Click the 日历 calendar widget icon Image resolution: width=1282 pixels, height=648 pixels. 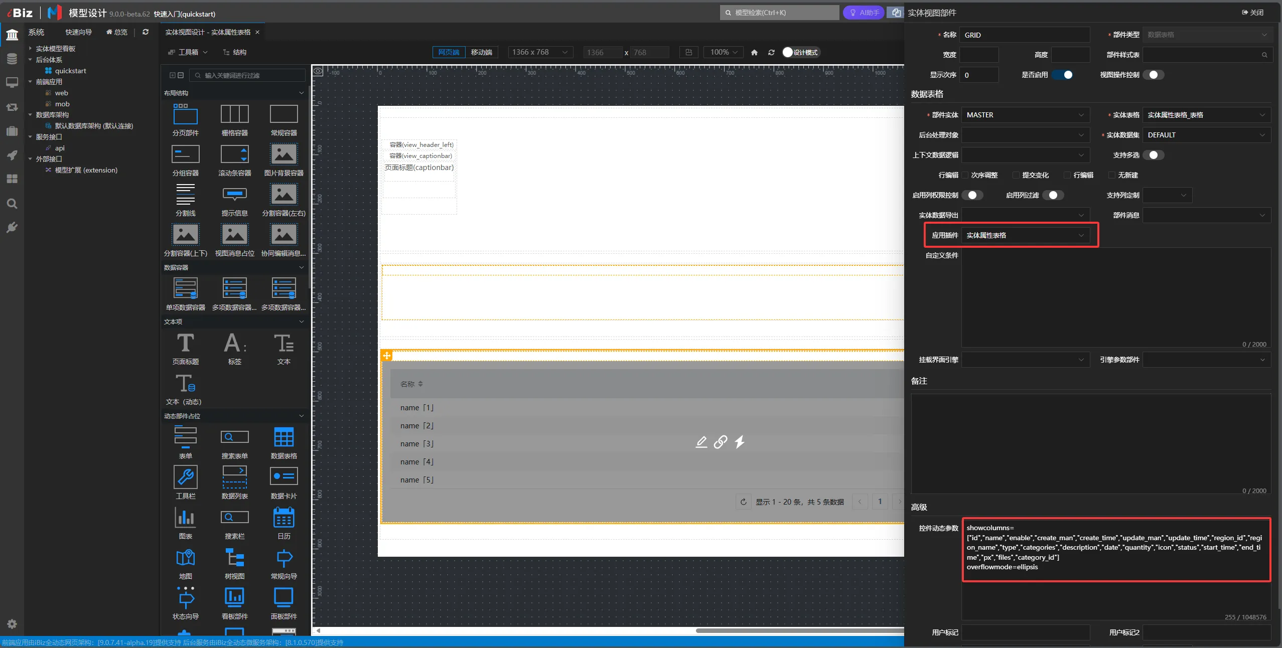tap(283, 518)
